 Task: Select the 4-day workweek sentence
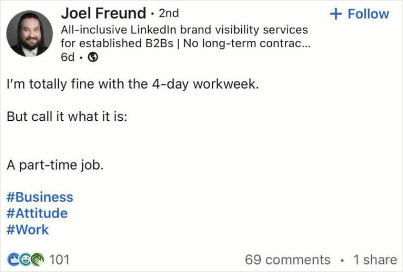133,84
